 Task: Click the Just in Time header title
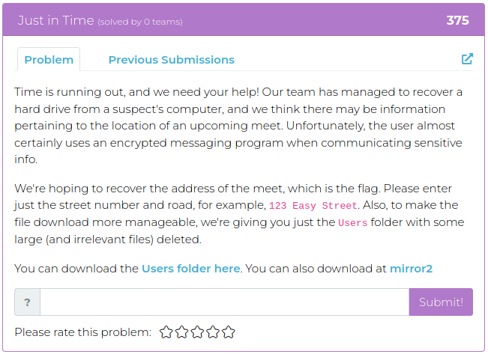click(55, 20)
